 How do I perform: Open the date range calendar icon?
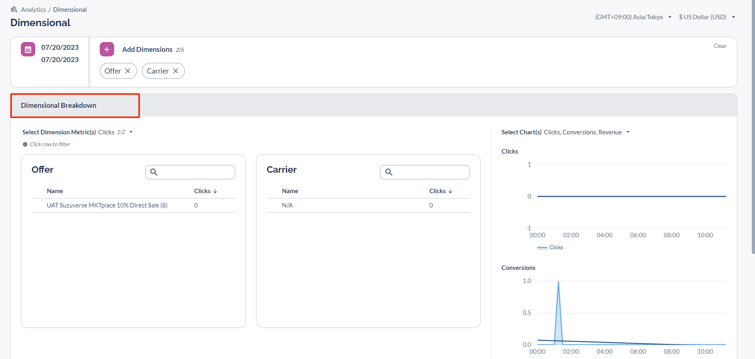click(x=28, y=49)
